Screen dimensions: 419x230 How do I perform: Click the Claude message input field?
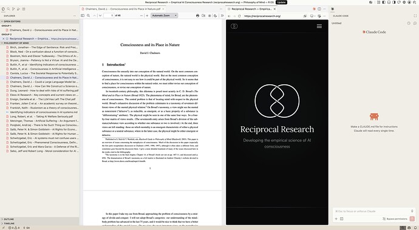372,211
